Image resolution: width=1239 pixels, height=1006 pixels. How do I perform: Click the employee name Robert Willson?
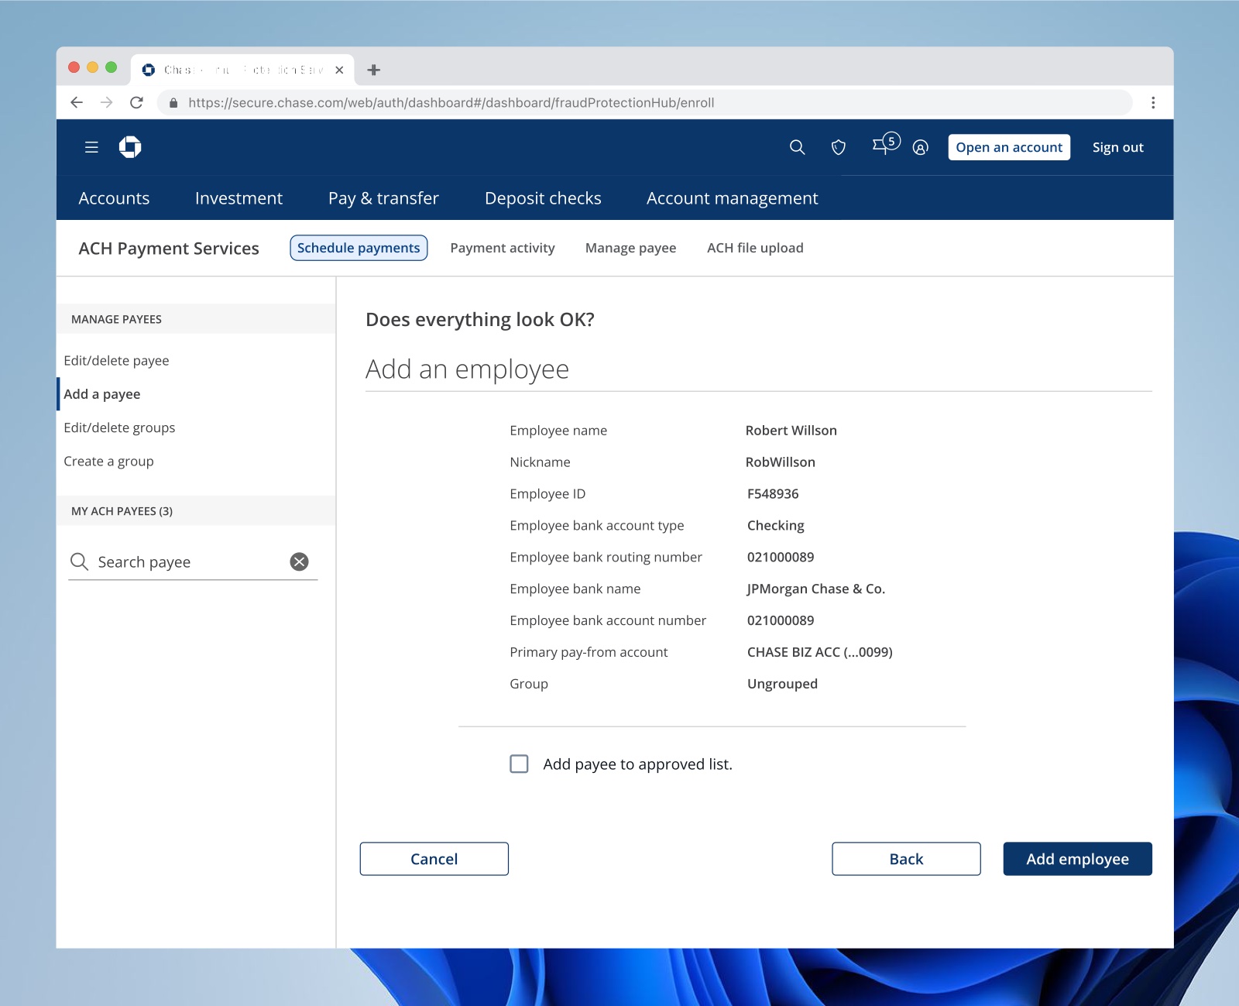[791, 431]
